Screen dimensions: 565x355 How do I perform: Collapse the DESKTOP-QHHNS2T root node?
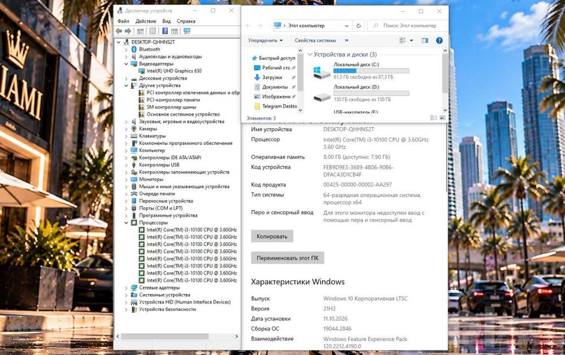[119, 42]
